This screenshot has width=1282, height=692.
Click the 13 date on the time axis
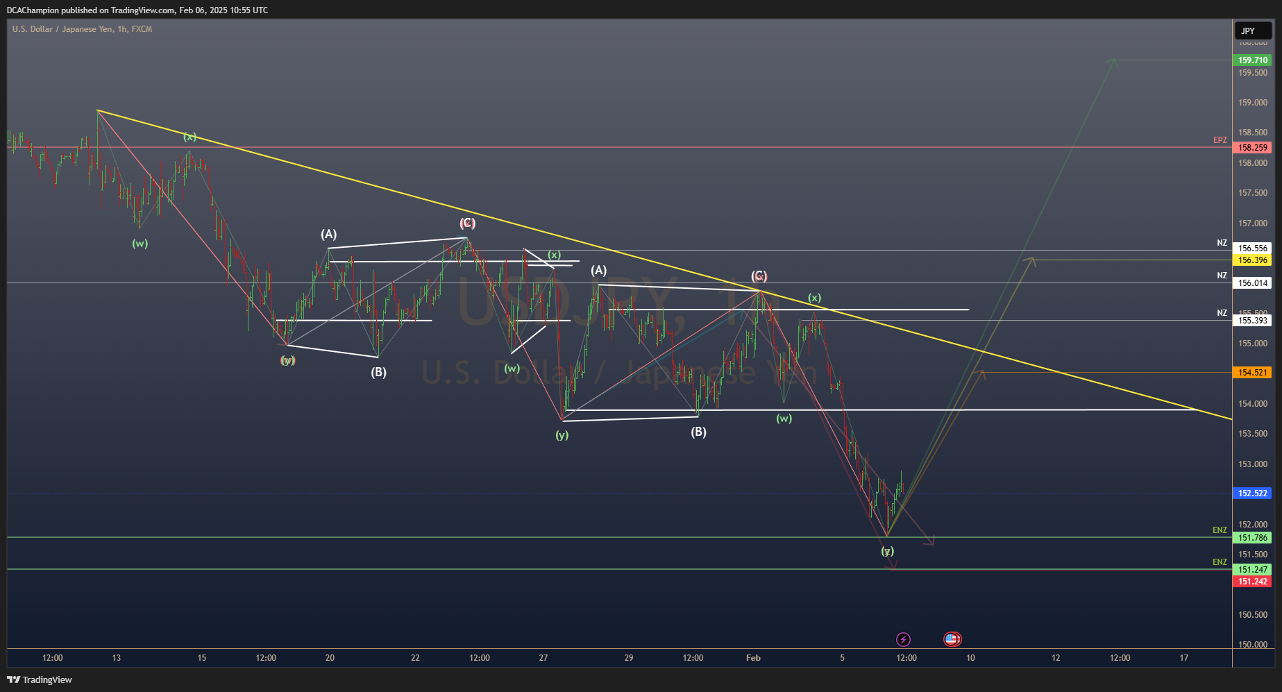tap(116, 658)
